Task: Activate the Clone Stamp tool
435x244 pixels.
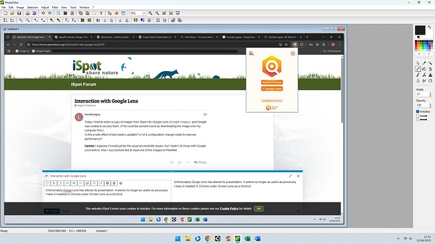Action: [430, 75]
